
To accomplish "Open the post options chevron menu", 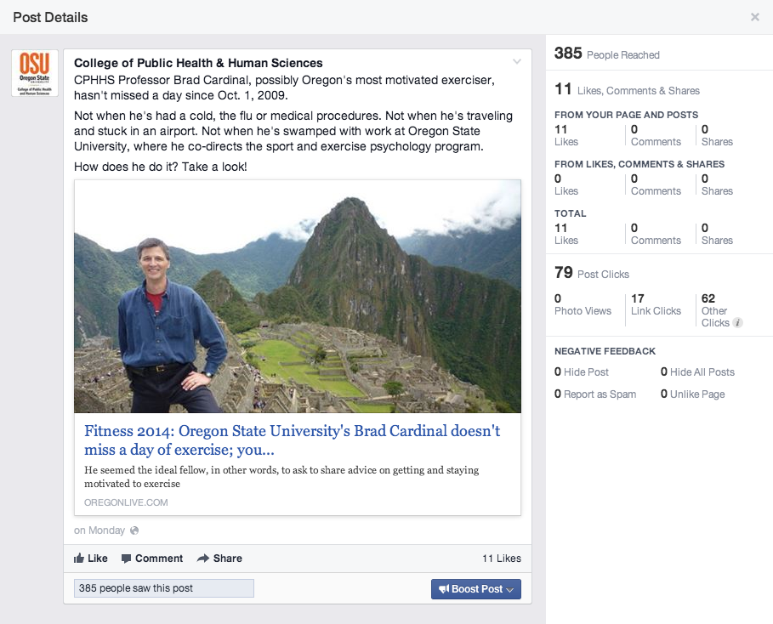I will (x=517, y=61).
